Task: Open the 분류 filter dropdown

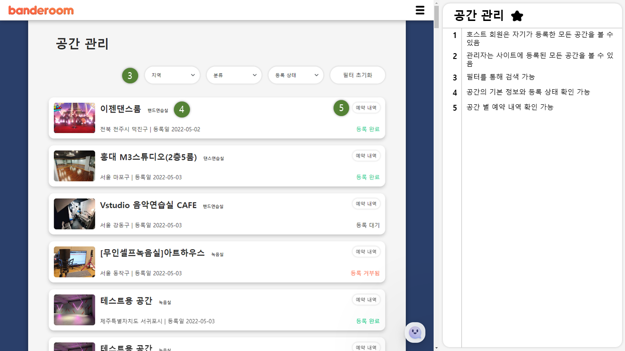Action: pos(234,75)
